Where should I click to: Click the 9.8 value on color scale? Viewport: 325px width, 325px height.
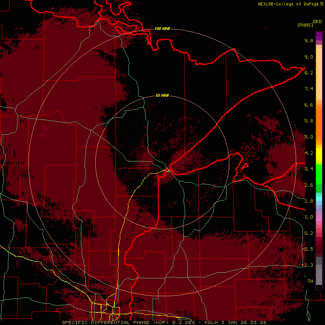click(x=309, y=40)
